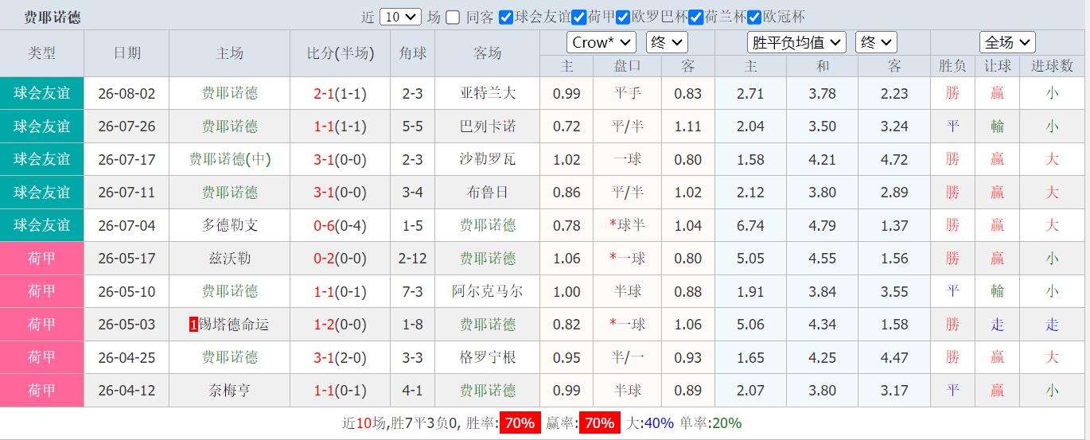Screen dimensions: 1090x440
Task: Open away team 阿尔克马尔
Action: pyautogui.click(x=488, y=291)
